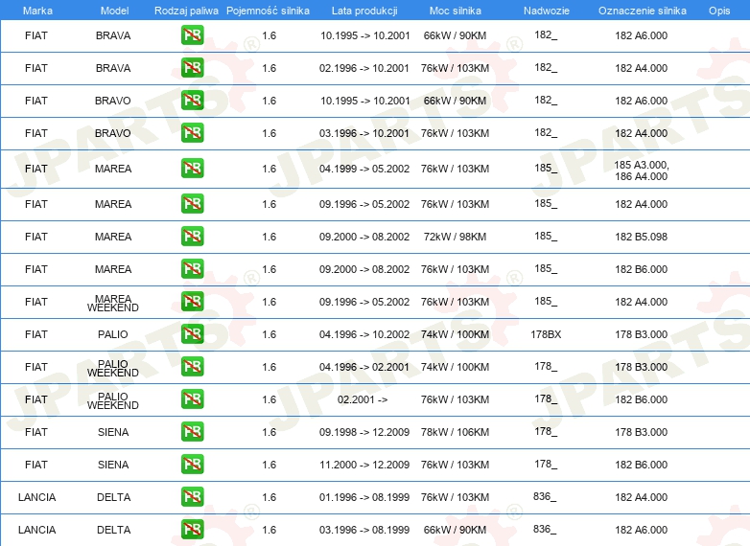Image resolution: width=750 pixels, height=546 pixels.
Task: Click fuel icon in BRAVO 66kW / 90KM row
Action: 192,101
